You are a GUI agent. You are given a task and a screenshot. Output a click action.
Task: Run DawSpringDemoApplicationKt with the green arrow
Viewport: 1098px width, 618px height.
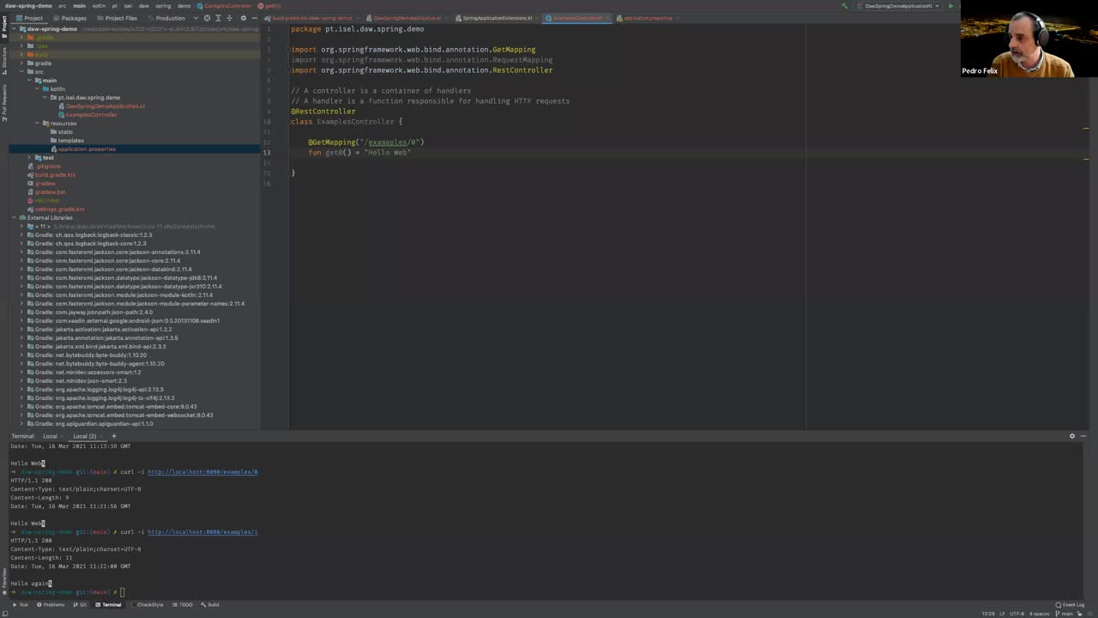950,6
